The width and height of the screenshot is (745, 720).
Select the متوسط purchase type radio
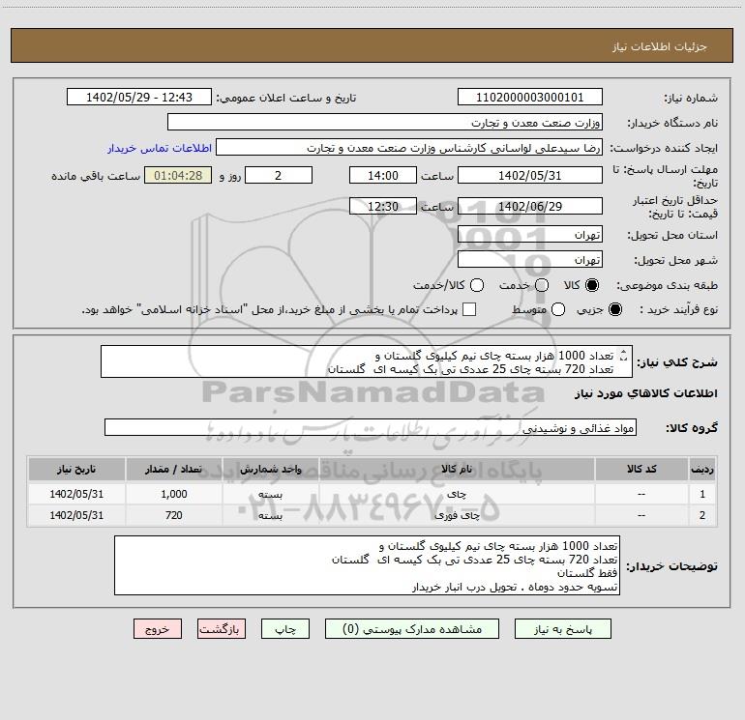(x=558, y=309)
